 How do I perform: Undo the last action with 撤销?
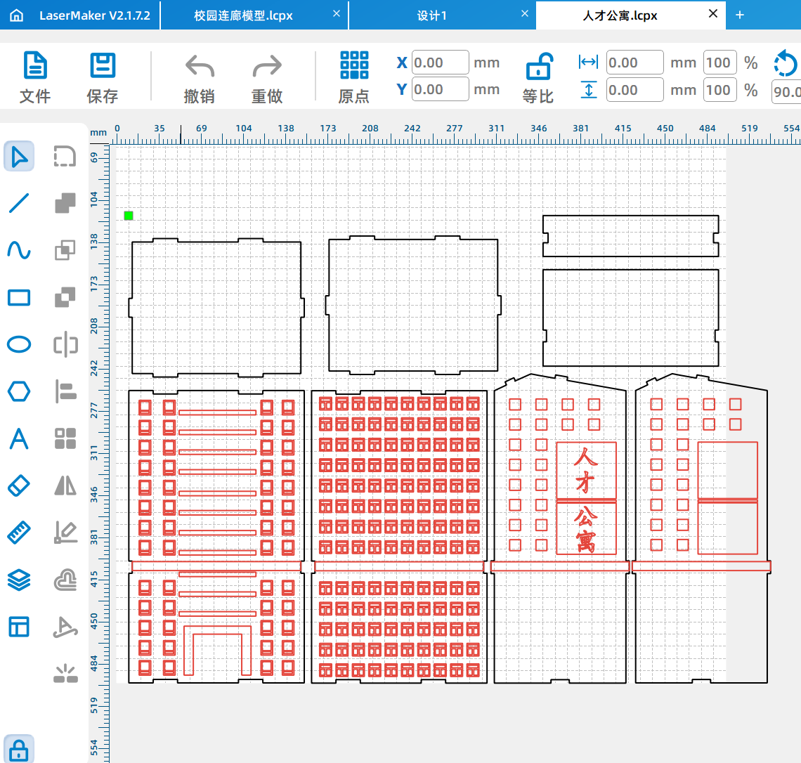point(200,77)
